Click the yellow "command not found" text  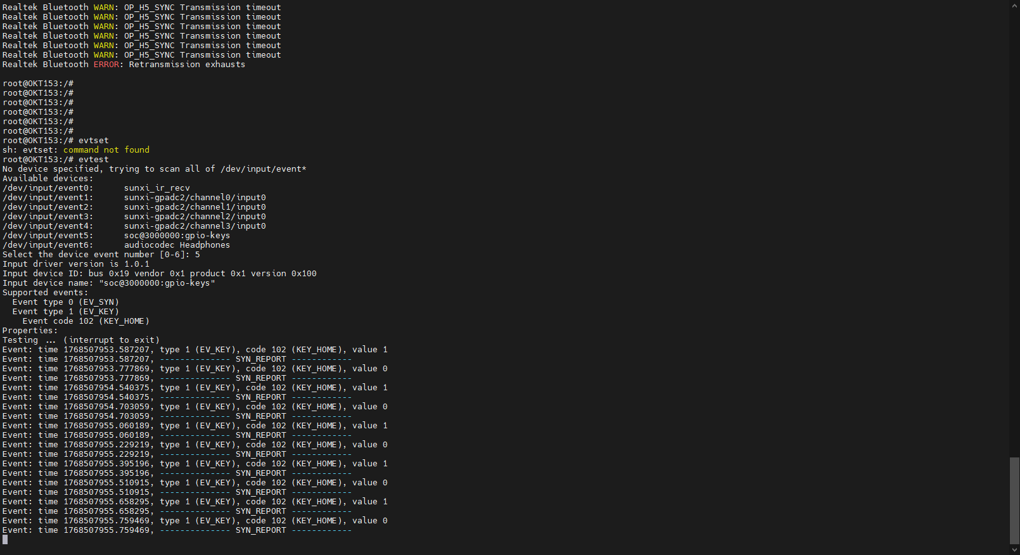[x=106, y=150]
